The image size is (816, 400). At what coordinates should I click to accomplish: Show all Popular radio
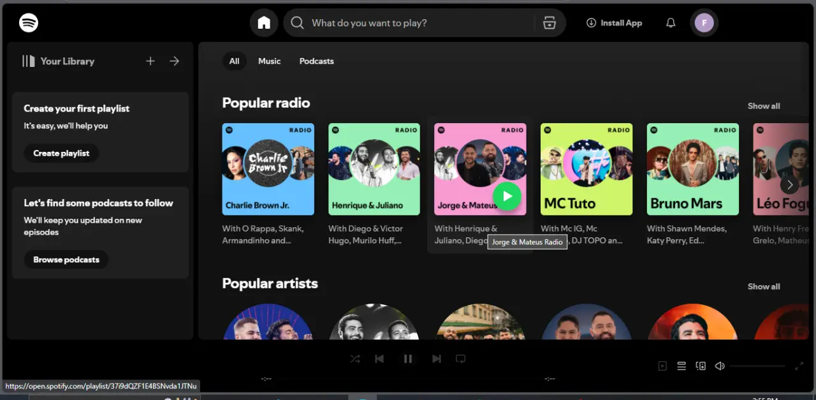click(x=764, y=106)
